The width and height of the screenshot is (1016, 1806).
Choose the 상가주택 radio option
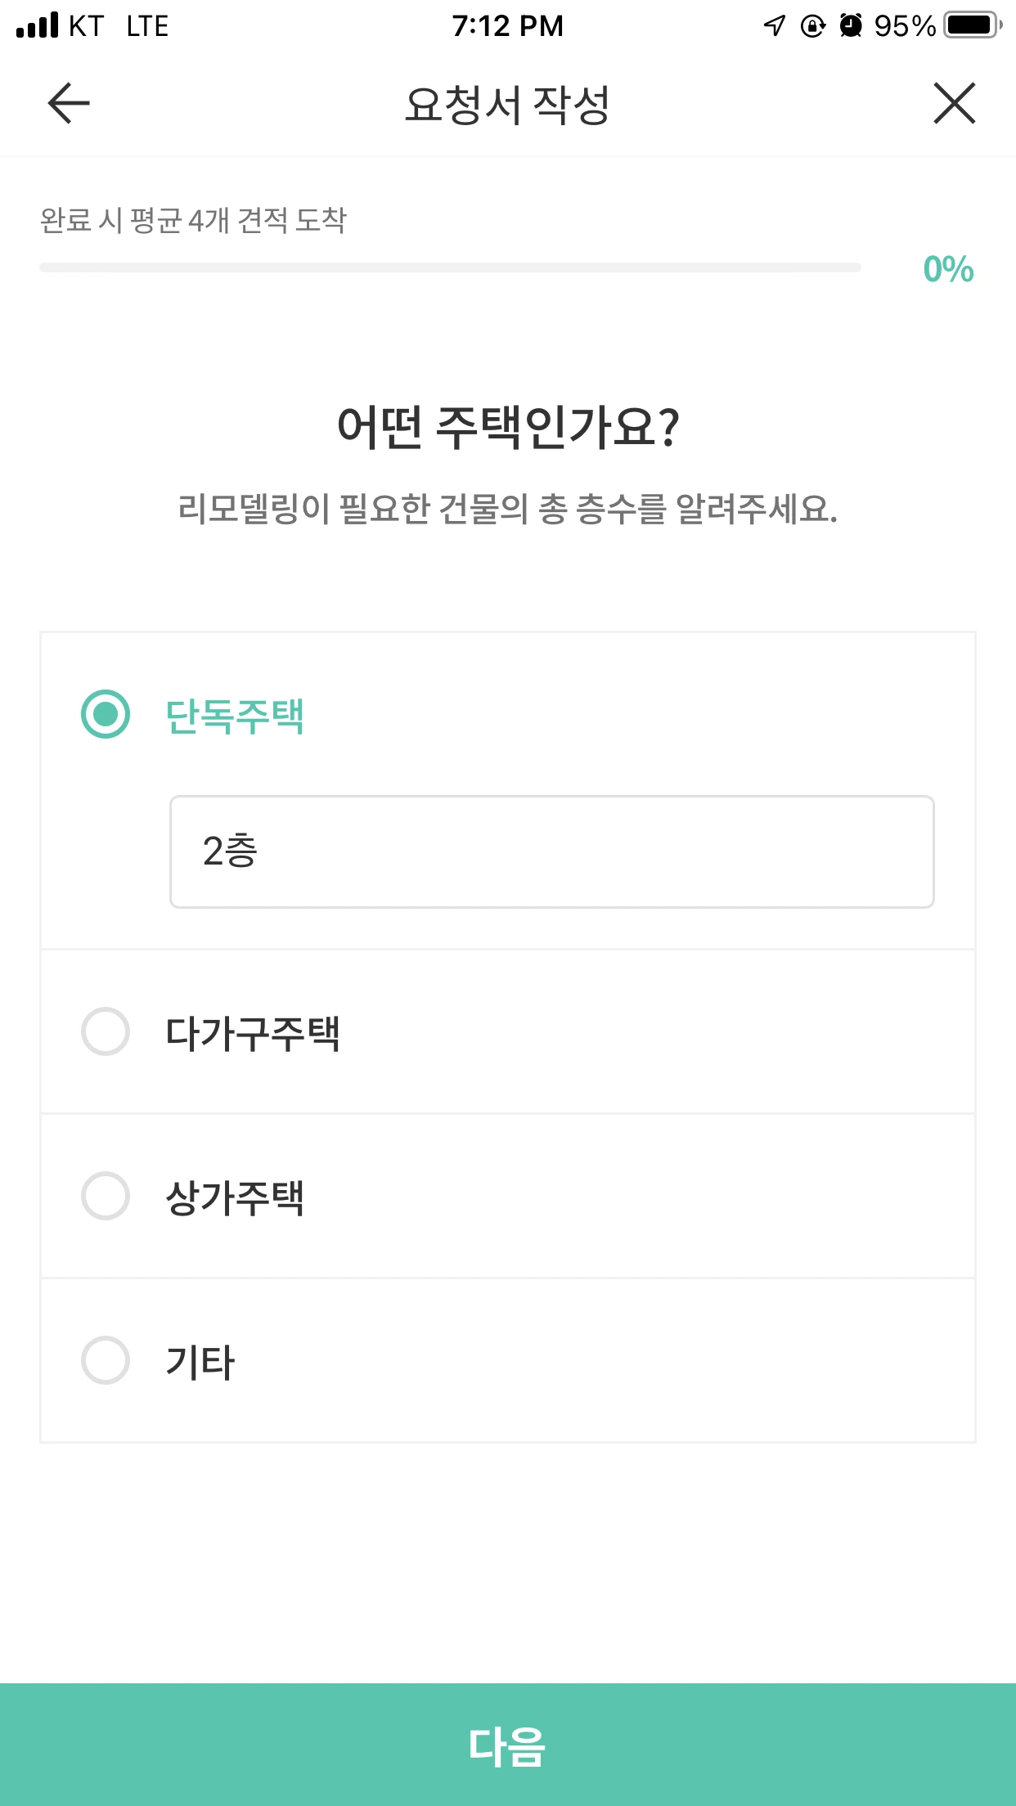pyautogui.click(x=106, y=1196)
